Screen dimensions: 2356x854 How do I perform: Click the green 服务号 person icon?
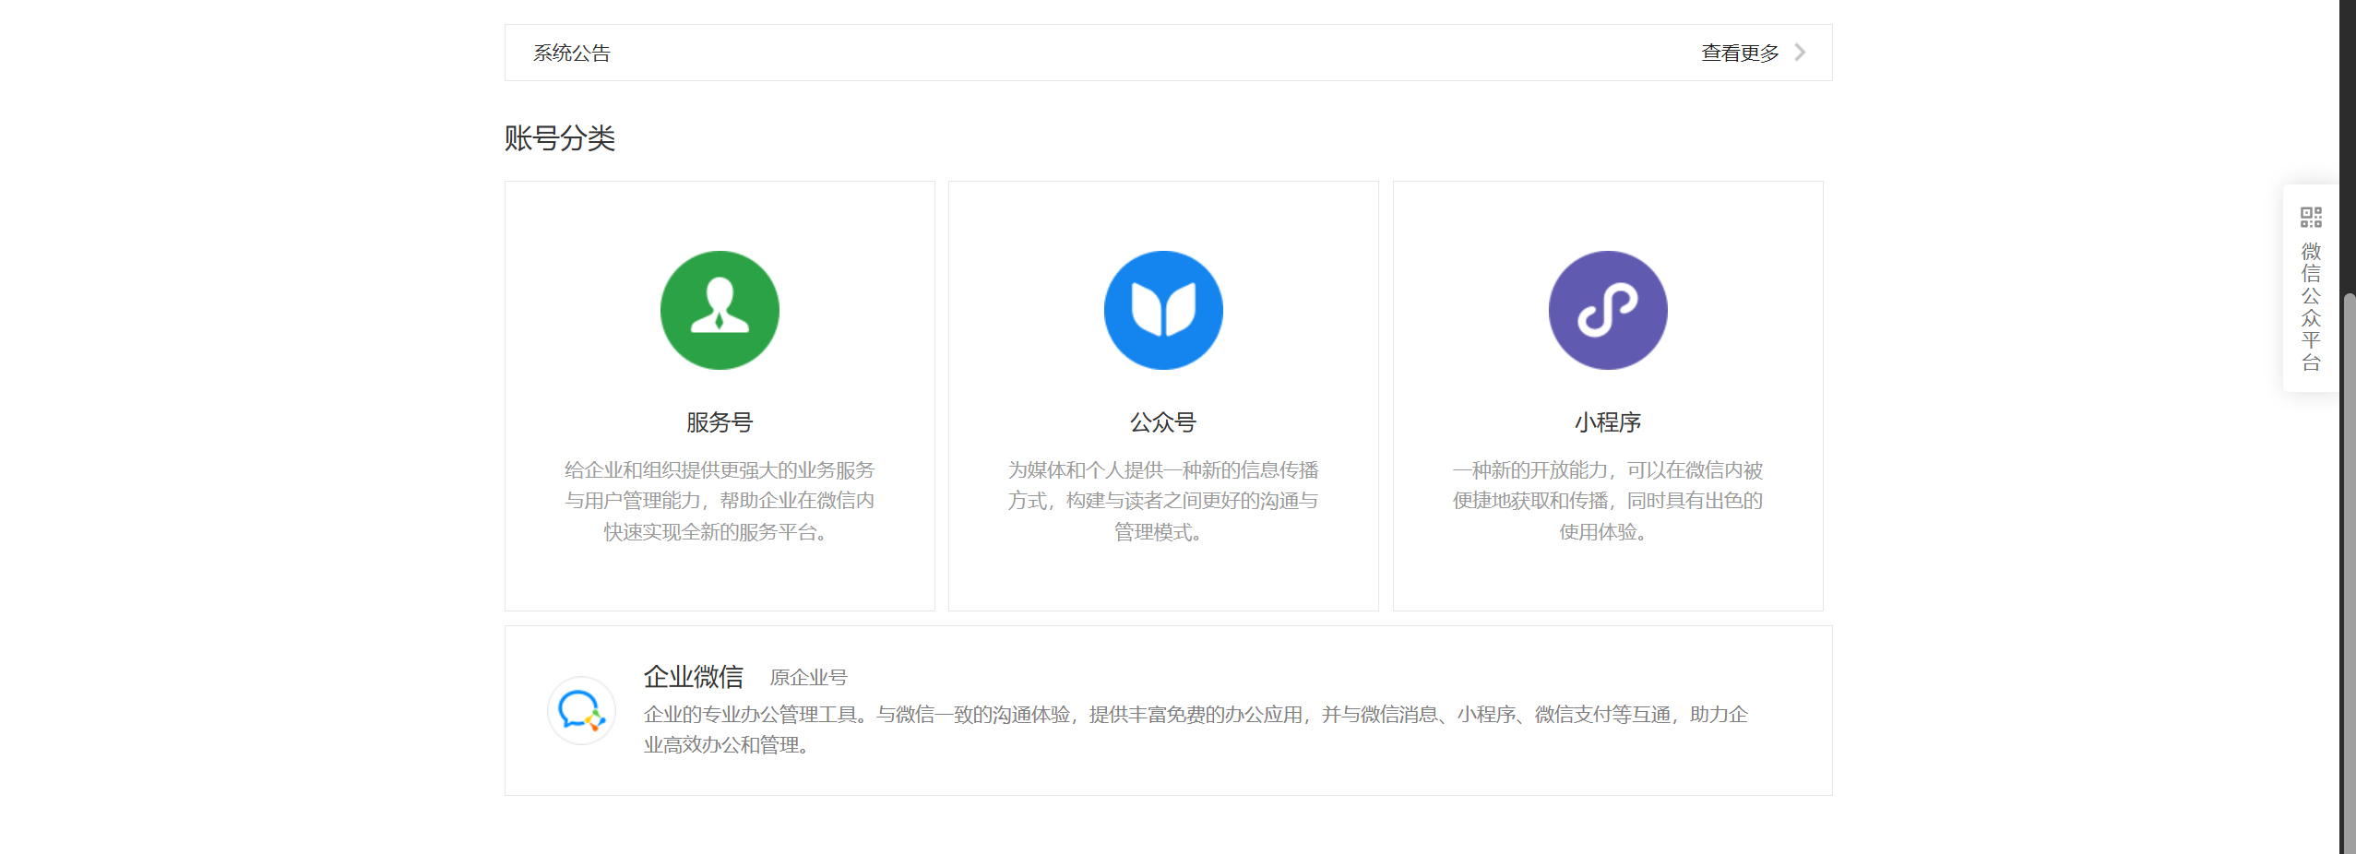720,310
